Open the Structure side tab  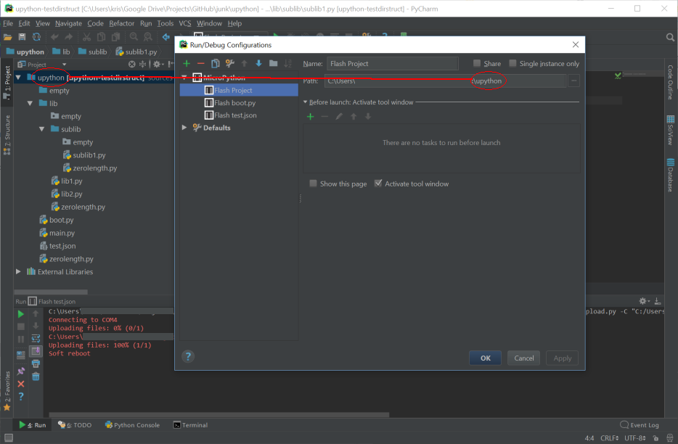coord(7,134)
